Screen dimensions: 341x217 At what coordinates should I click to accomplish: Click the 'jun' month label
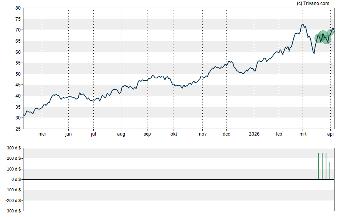click(x=68, y=134)
